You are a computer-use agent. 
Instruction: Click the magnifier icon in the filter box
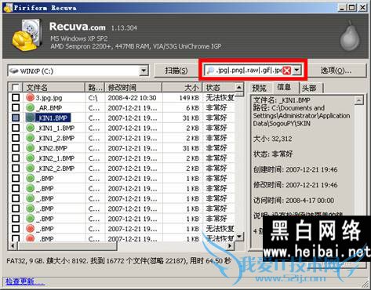pyautogui.click(x=210, y=71)
